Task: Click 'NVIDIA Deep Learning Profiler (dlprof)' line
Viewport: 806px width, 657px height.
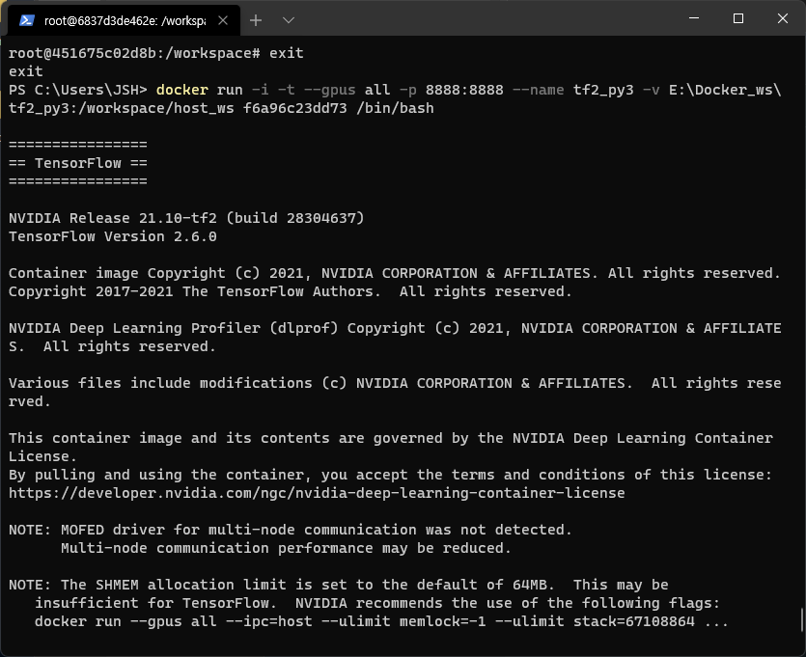Action: pyautogui.click(x=395, y=328)
